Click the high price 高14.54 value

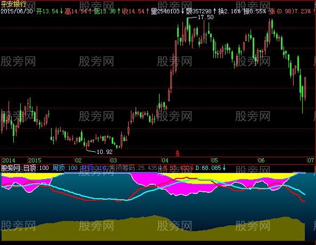[x=76, y=11]
